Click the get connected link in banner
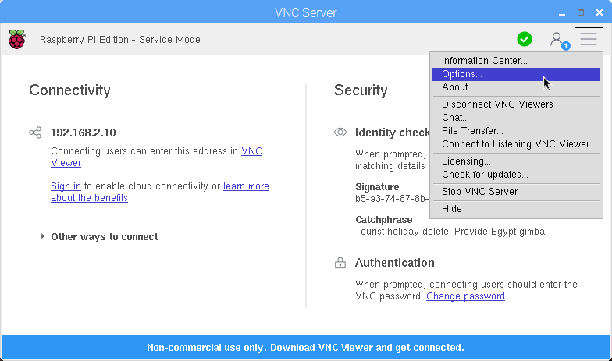The image size is (612, 361). tap(428, 348)
